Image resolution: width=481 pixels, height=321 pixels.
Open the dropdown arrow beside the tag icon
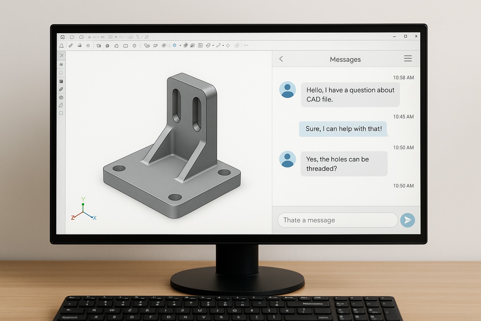coord(213,45)
